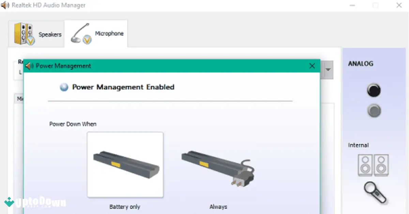Click the Microphone tab mic icon
The width and height of the screenshot is (409, 214).
tap(81, 34)
